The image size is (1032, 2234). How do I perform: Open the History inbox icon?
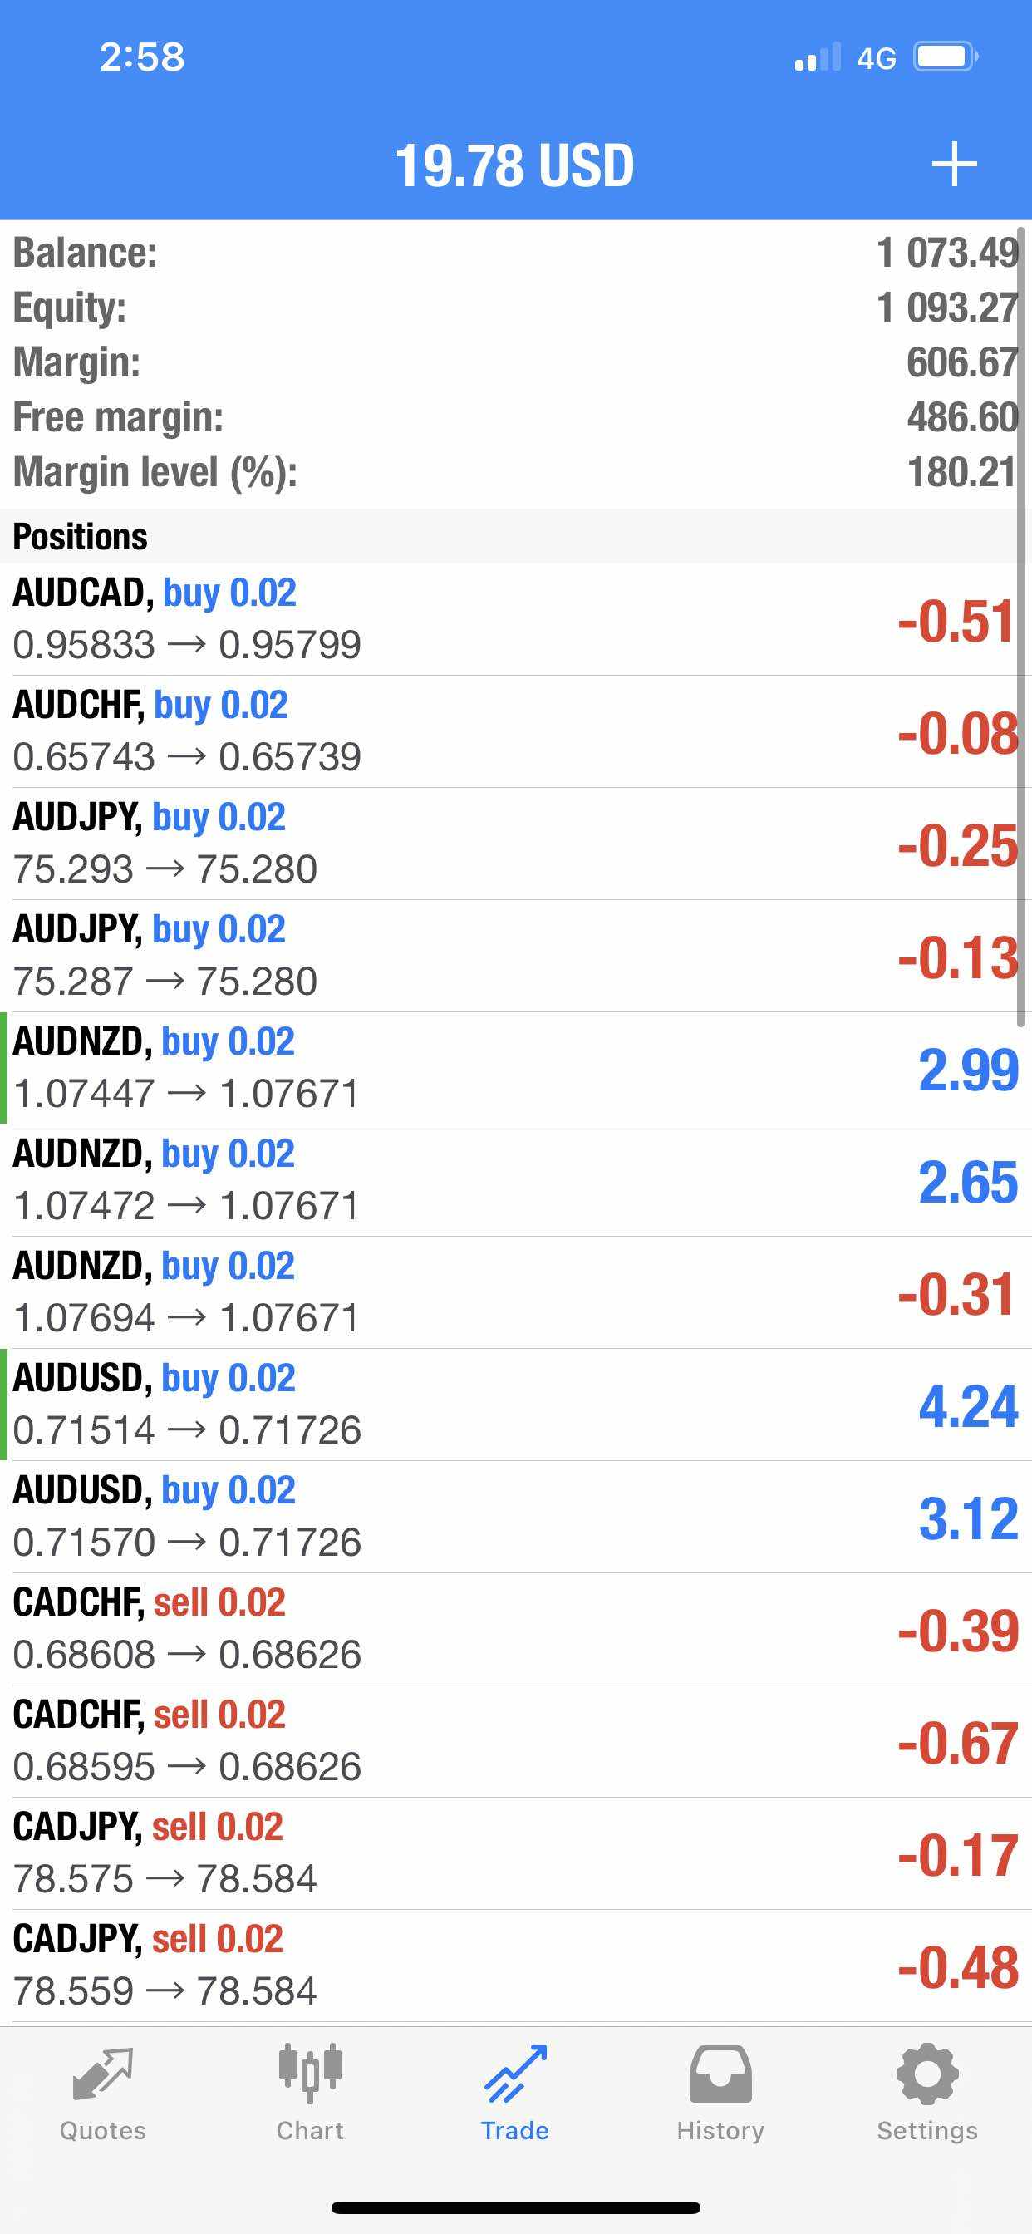[x=720, y=2074]
